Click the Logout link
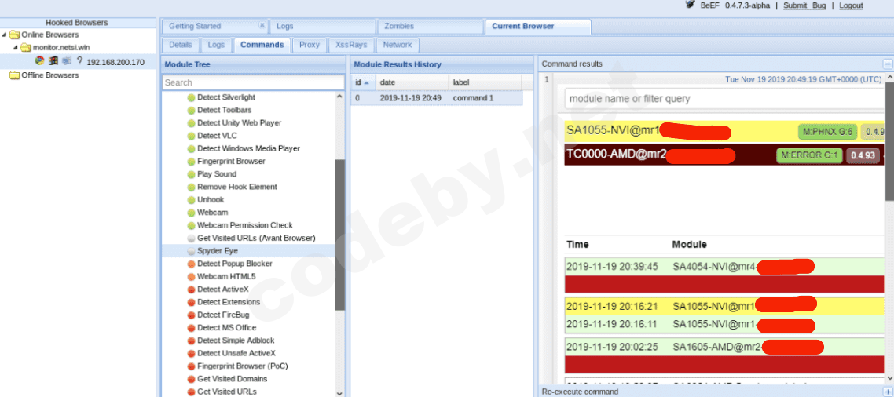The width and height of the screenshot is (894, 397). [852, 5]
